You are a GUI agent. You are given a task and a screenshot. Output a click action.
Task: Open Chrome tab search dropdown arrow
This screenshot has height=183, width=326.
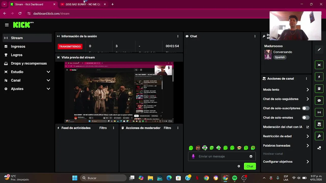[x=4, y=4]
